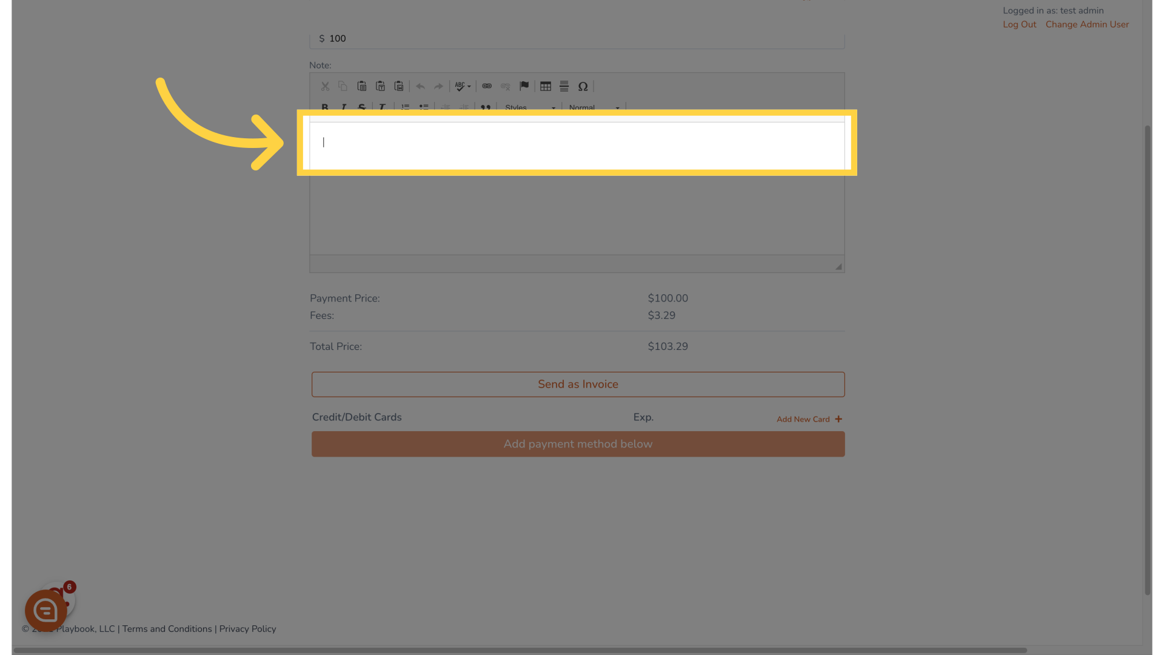Image resolution: width=1164 pixels, height=655 pixels.
Task: Click the Bold formatting icon
Action: tap(324, 107)
